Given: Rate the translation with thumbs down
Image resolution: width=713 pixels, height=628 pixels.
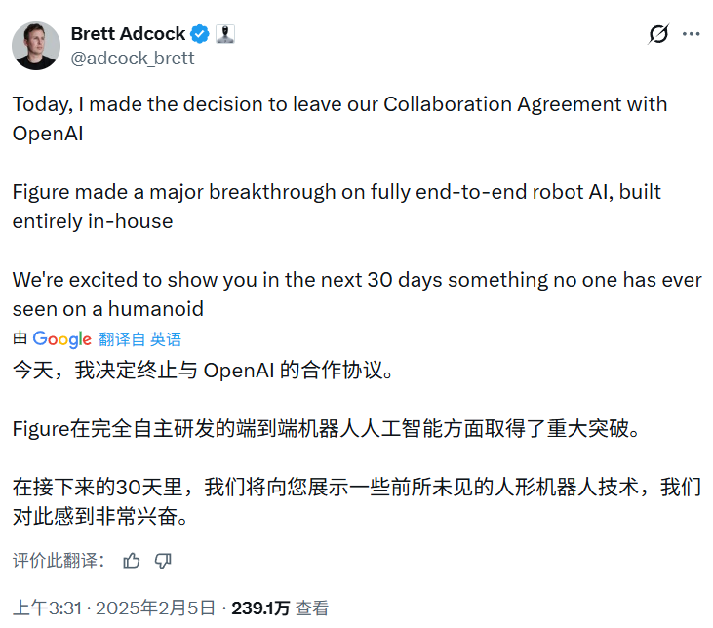Looking at the screenshot, I should click(163, 560).
